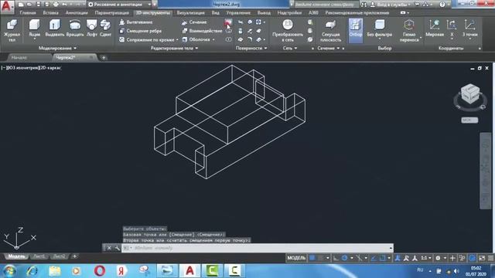Toggle object snap tracking in status bar
The height and width of the screenshot is (278, 495).
(x=374, y=258)
